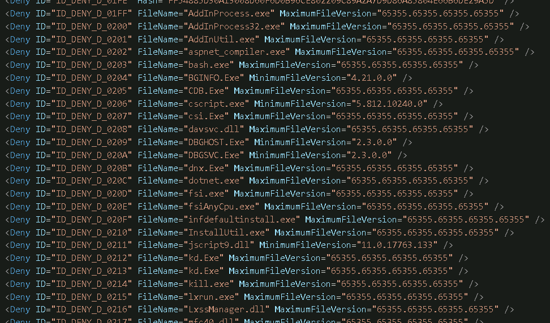Click the LxssManager.dll filename value
The width and height of the screenshot is (550, 323).
tap(226, 309)
